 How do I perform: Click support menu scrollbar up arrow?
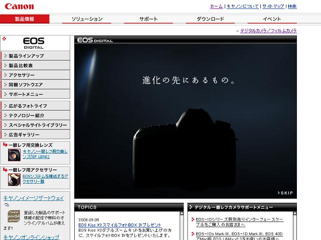(x=294, y=213)
